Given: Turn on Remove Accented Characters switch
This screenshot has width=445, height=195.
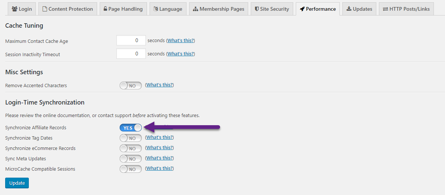Looking at the screenshot, I should point(131,86).
